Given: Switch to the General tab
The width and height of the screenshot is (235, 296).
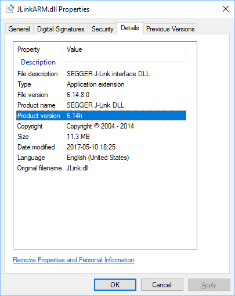Looking at the screenshot, I should click(x=19, y=29).
